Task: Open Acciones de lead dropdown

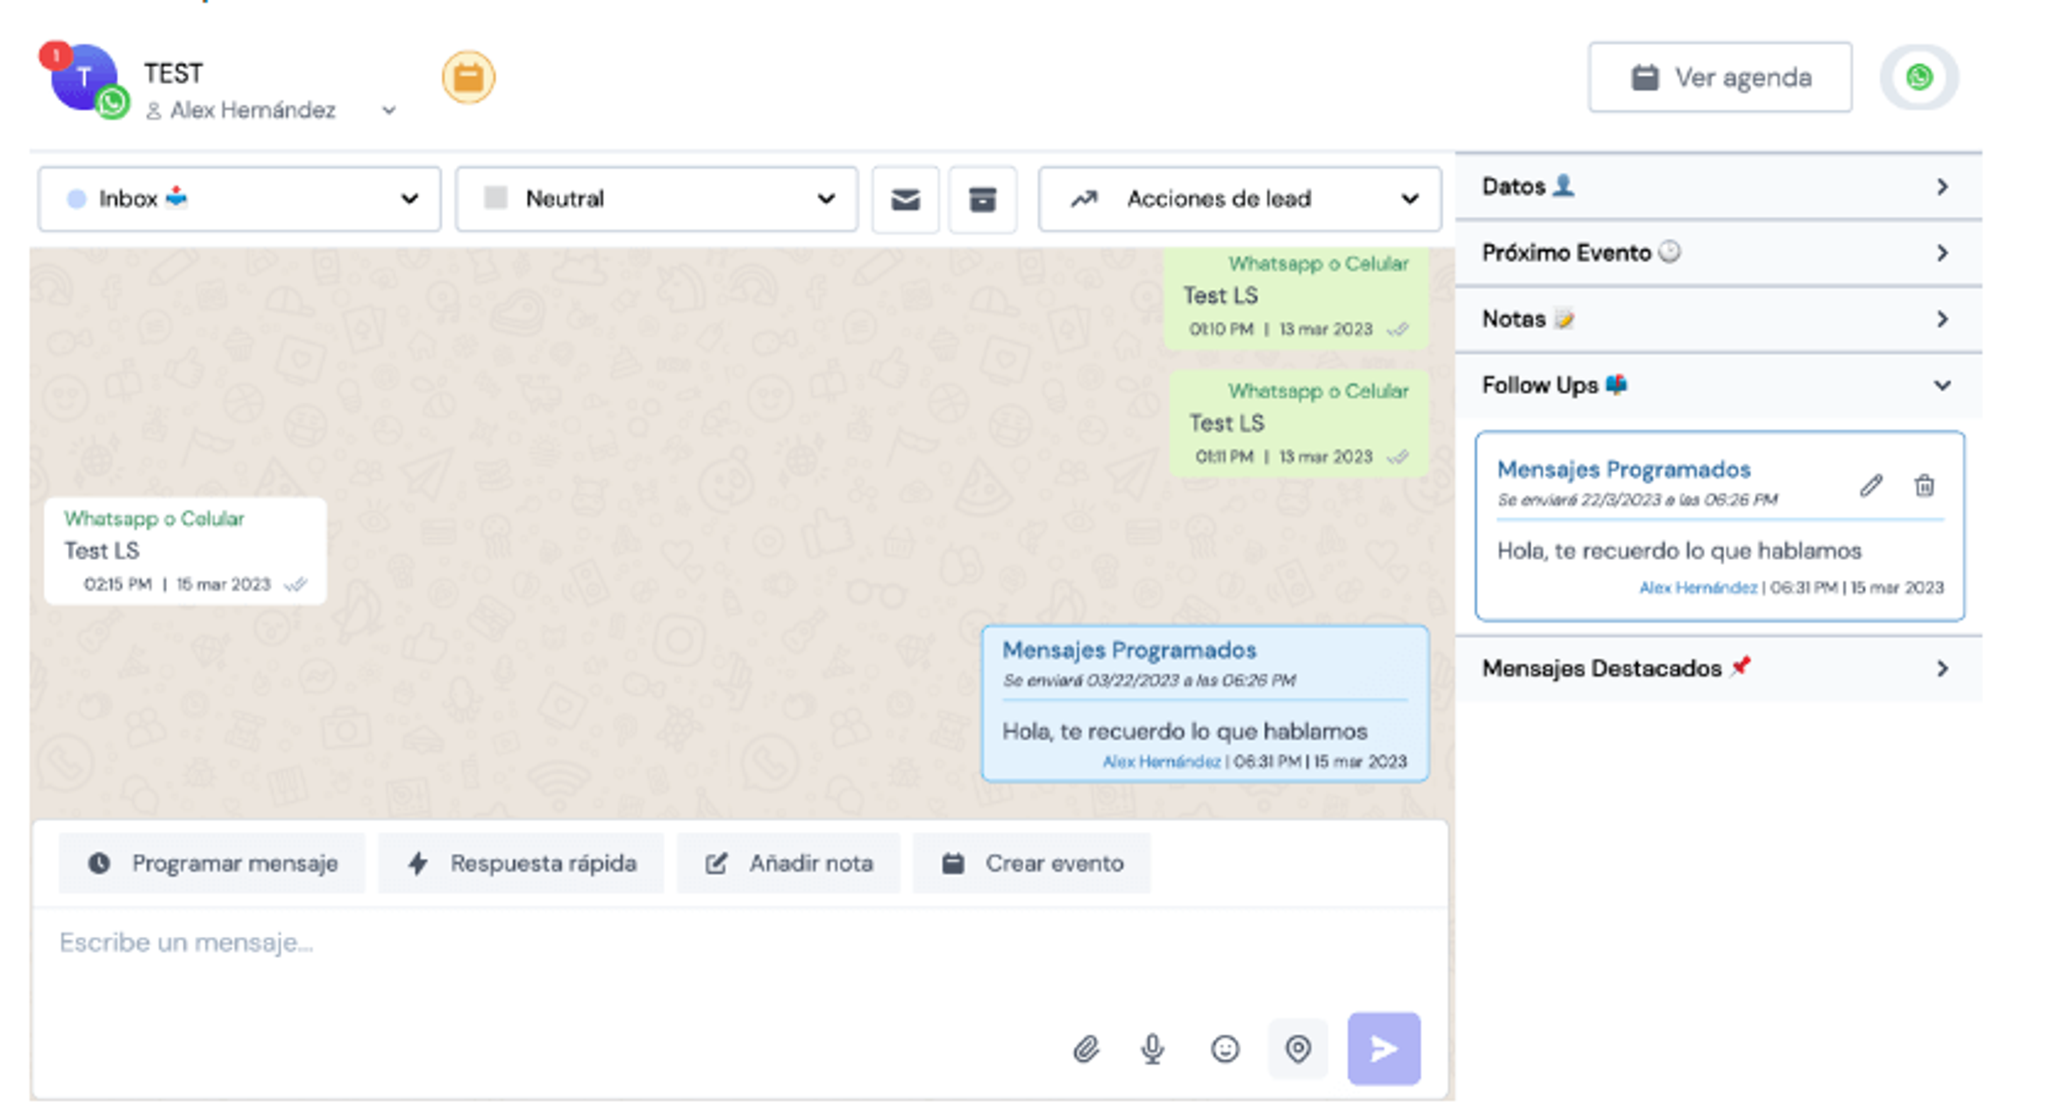Action: point(1240,199)
